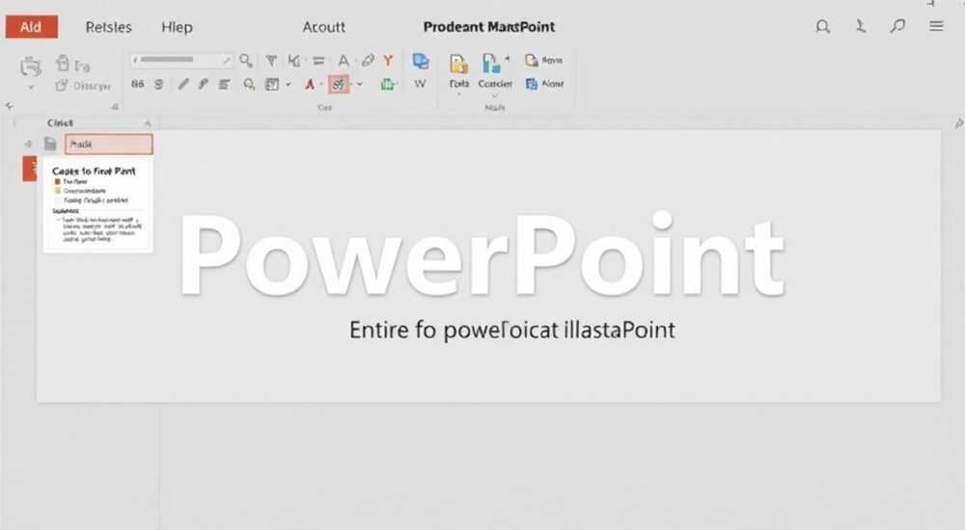Viewport: 965px width, 530px height.
Task: Expand the chevron right of the highlighted icon
Action: [359, 85]
